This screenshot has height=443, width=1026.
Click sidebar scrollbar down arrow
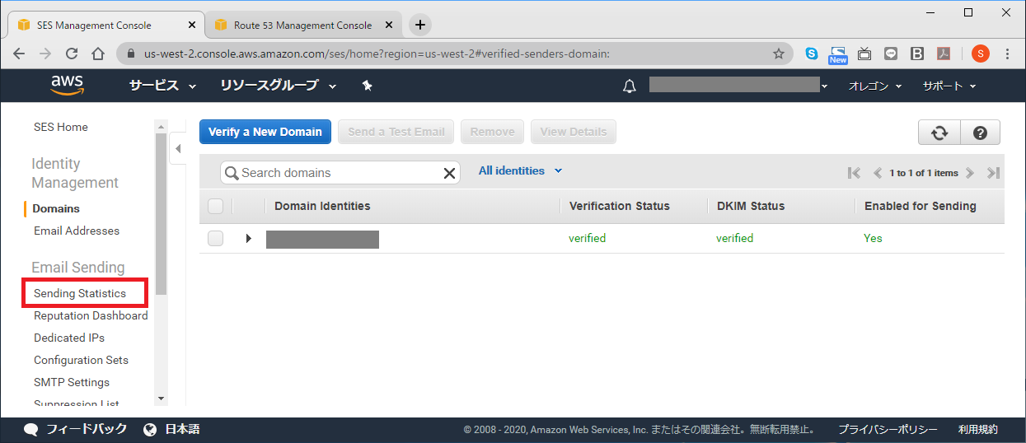tap(161, 399)
